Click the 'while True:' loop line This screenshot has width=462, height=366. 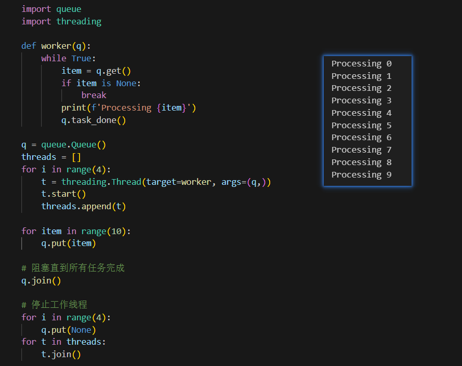(x=69, y=58)
